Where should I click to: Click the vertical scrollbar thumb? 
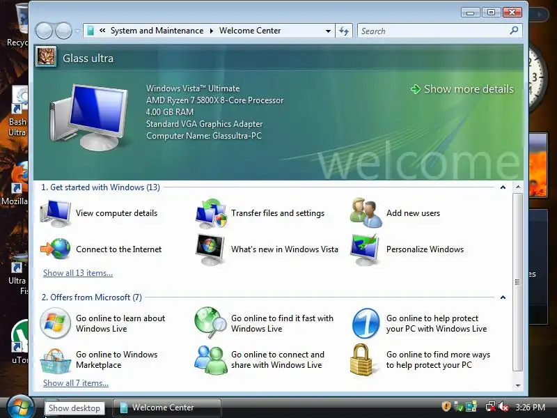click(x=517, y=282)
